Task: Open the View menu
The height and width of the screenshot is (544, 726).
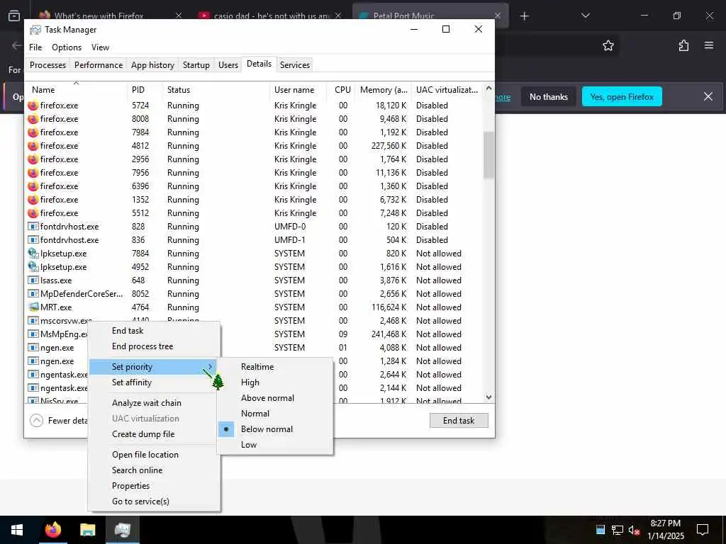Action: [x=100, y=47]
